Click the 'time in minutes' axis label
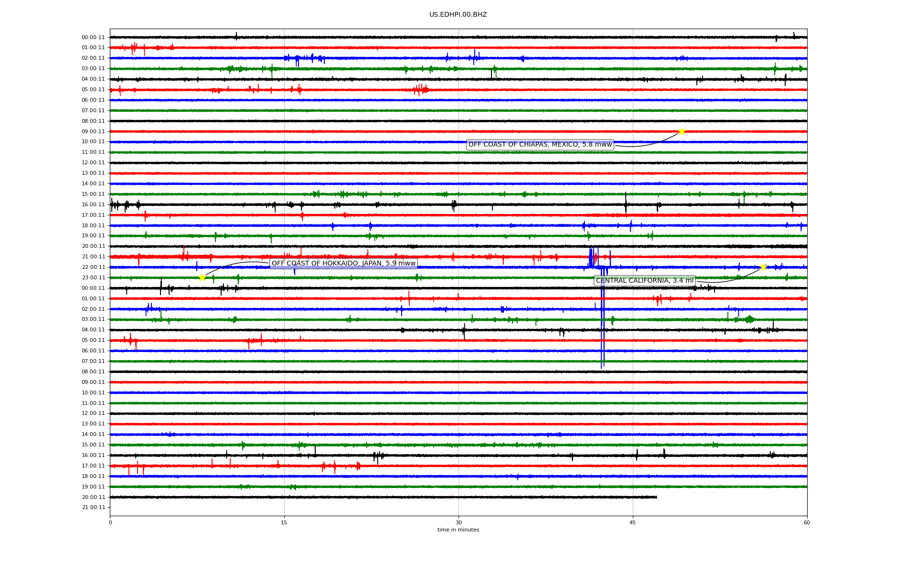This screenshot has width=917, height=573. [x=458, y=530]
